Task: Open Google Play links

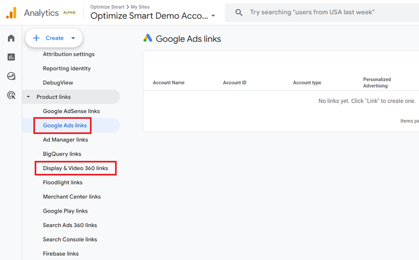Action: (65, 211)
